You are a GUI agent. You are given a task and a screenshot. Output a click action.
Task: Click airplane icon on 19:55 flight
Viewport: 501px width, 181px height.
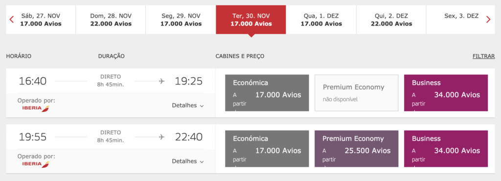pos(161,137)
